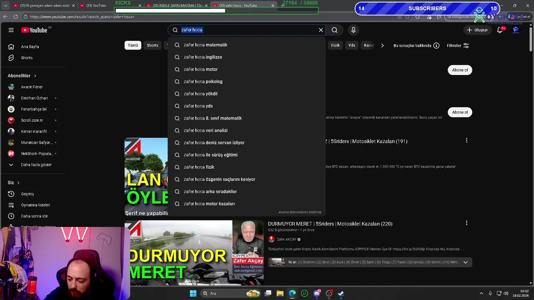This screenshot has height=300, width=534.
Task: Clear the search box with the X
Action: pos(321,30)
